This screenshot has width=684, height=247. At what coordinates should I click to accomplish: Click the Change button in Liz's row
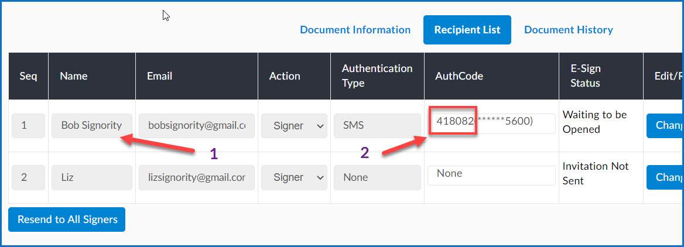(665, 177)
